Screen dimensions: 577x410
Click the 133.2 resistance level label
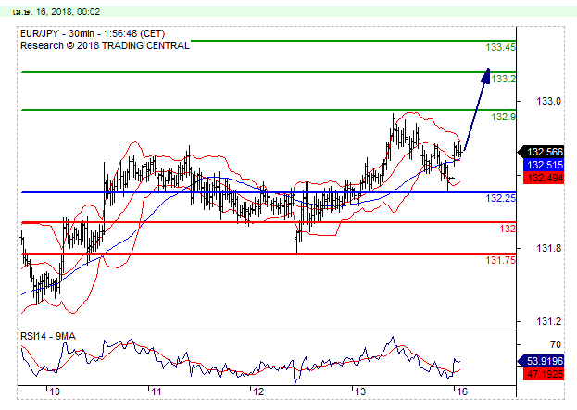coord(503,79)
